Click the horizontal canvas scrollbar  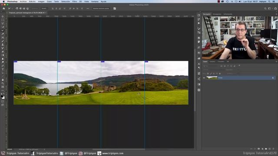coord(119,149)
